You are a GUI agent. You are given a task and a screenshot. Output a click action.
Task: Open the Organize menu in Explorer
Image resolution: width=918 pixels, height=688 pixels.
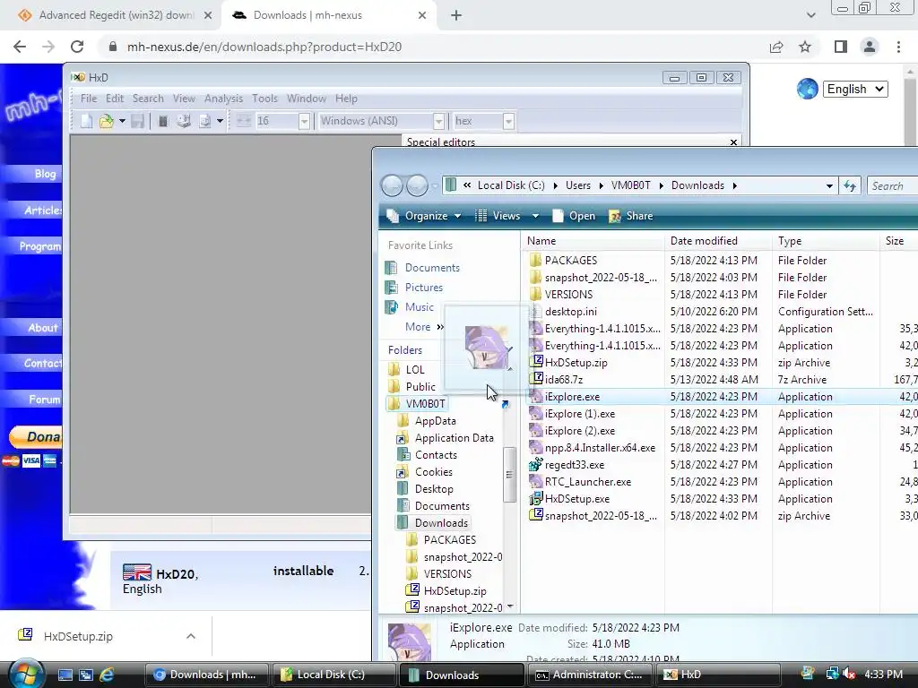pos(425,216)
